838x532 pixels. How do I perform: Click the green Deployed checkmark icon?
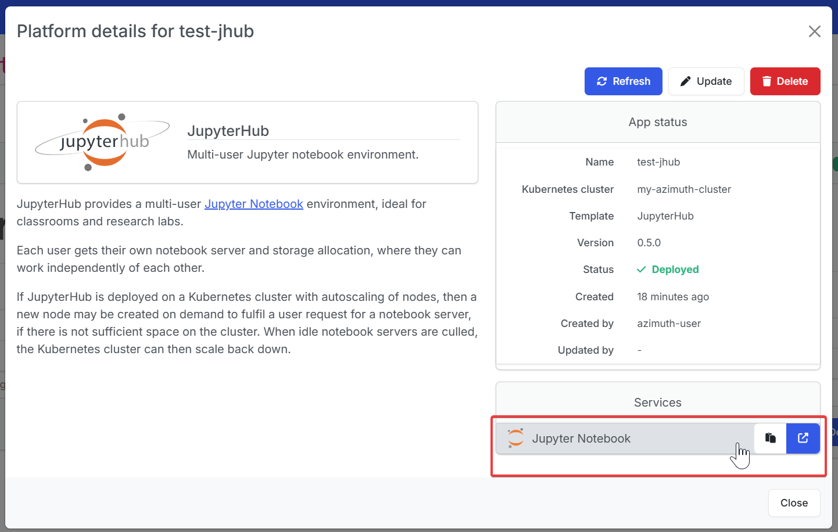642,269
